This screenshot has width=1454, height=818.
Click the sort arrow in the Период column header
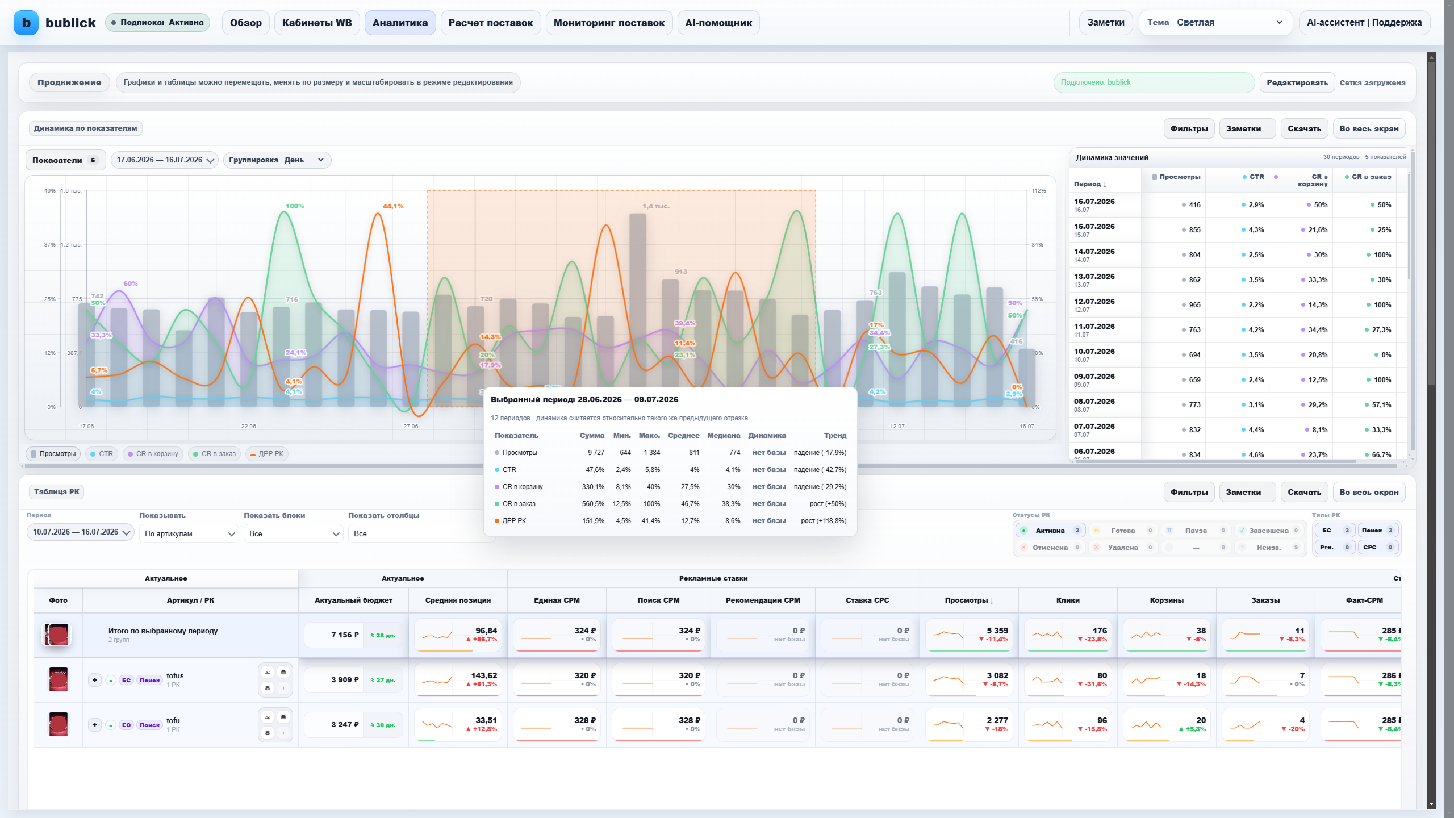point(1105,185)
